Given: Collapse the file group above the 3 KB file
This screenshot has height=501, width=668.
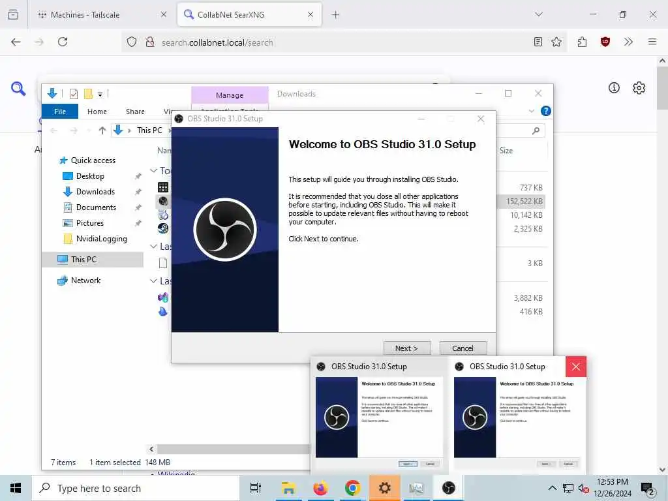Looking at the screenshot, I should coord(153,246).
